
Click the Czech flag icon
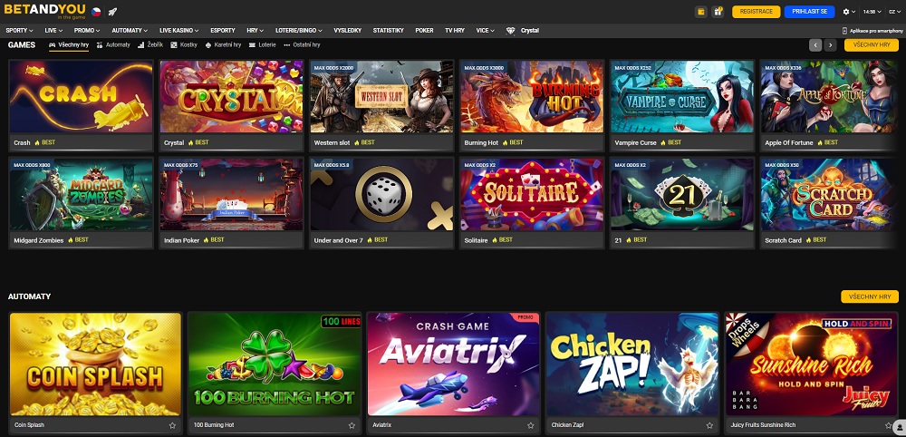point(96,12)
